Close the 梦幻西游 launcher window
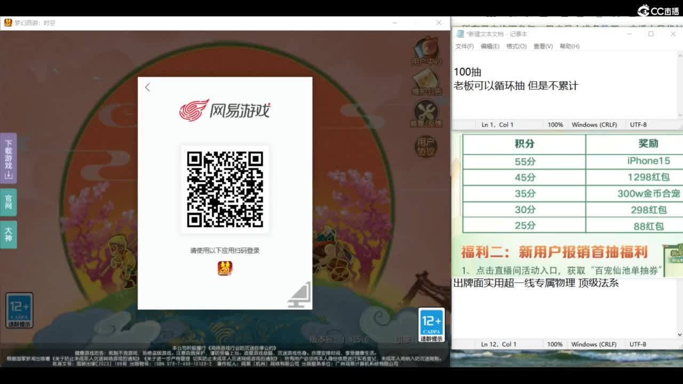 [x=439, y=23]
